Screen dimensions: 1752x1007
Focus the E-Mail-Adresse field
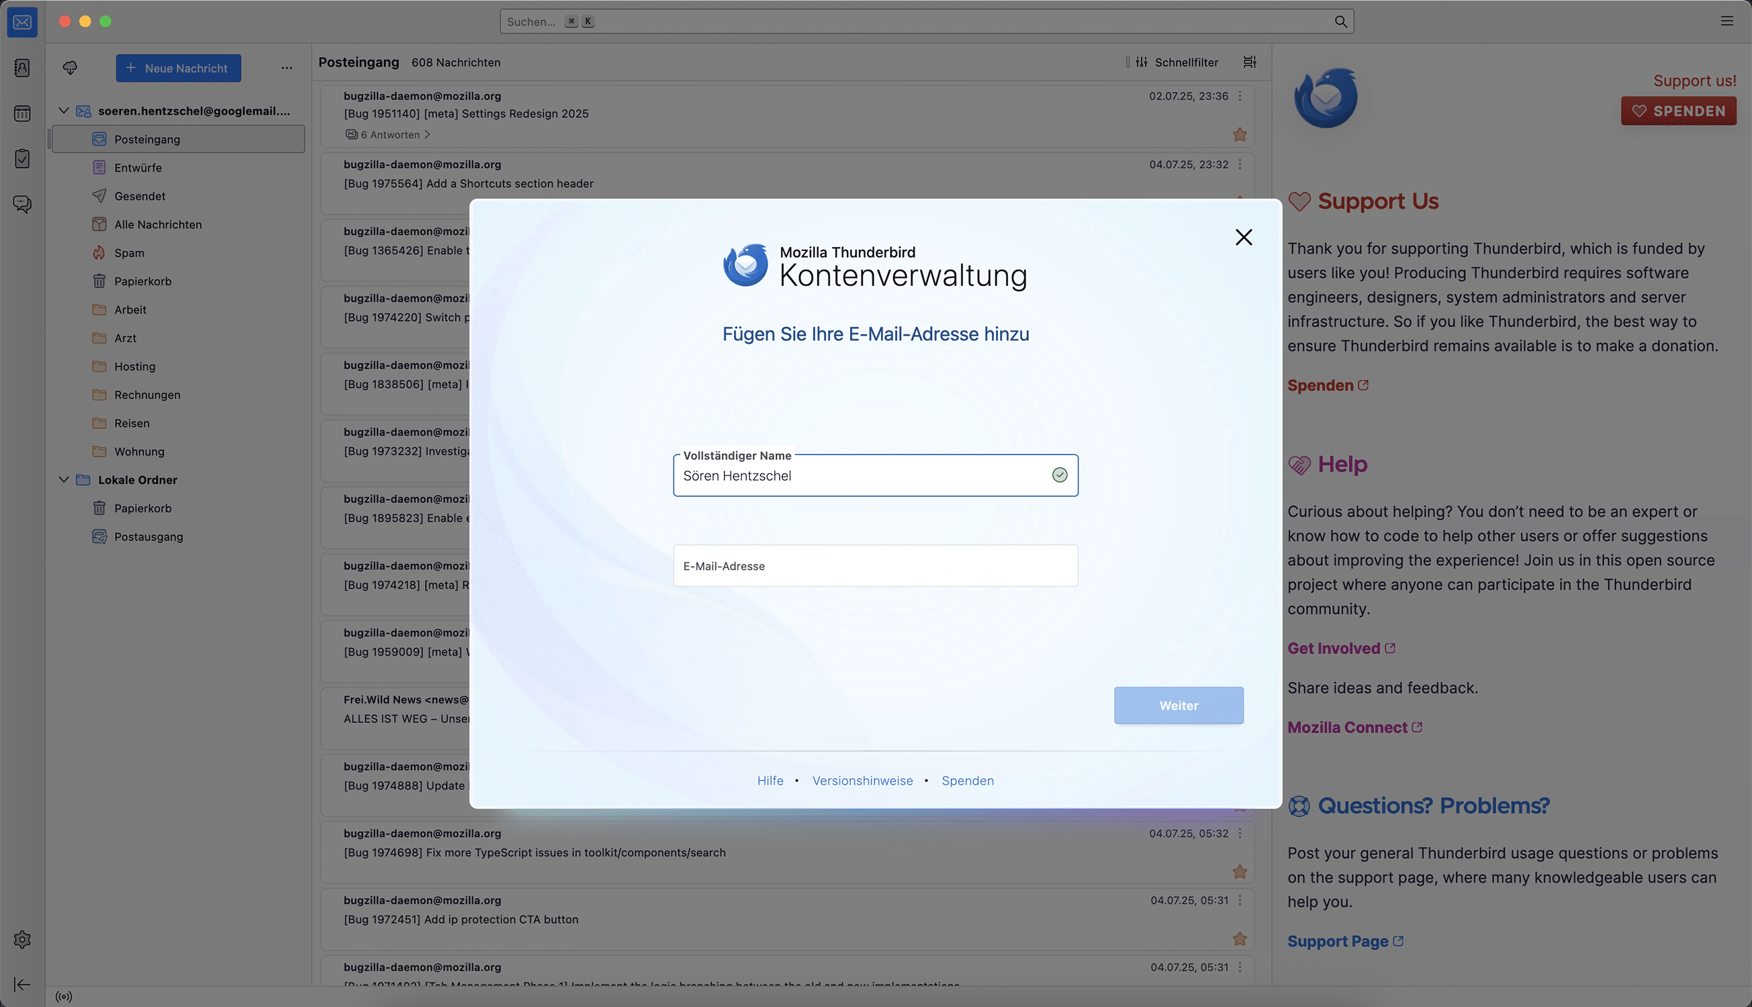pos(876,566)
